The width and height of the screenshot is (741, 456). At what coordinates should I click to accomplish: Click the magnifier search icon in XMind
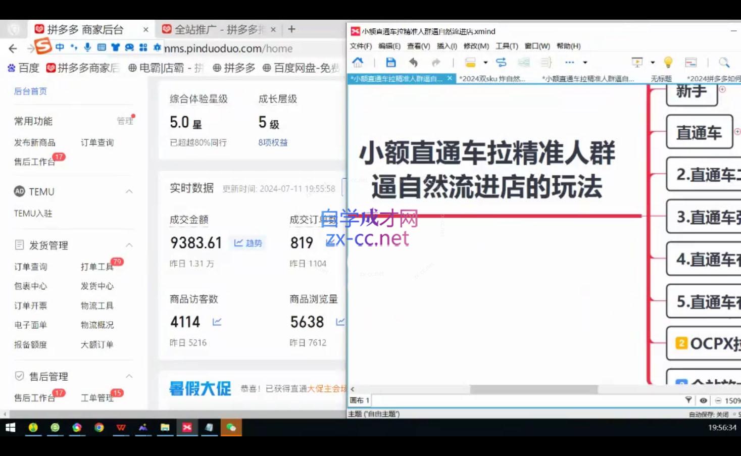pyautogui.click(x=724, y=62)
